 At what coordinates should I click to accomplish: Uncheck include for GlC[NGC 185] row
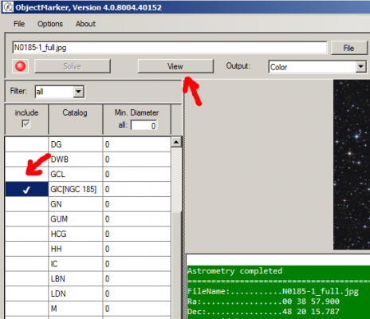click(26, 189)
